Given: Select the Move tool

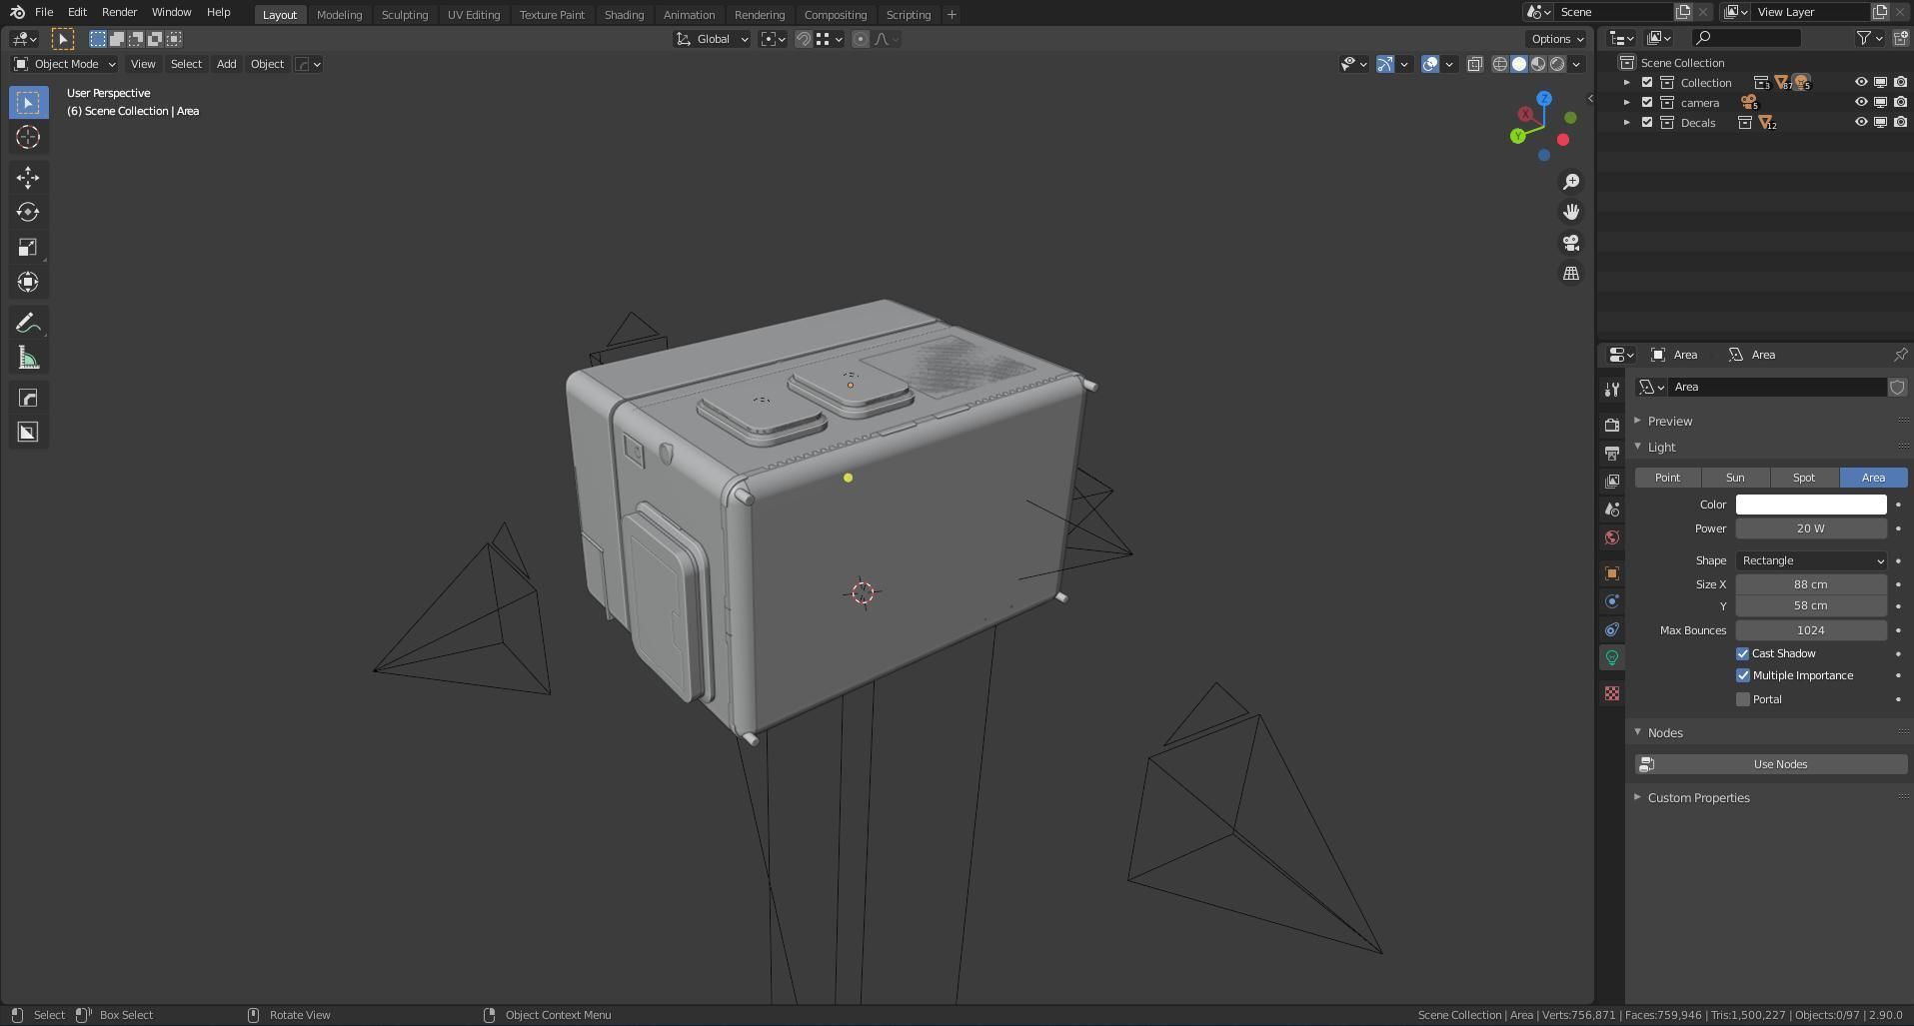Looking at the screenshot, I should 28,178.
